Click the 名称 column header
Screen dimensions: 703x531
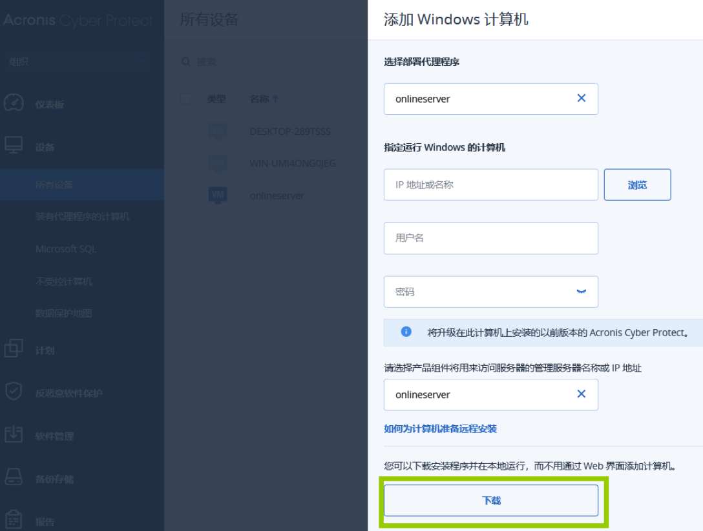(x=259, y=99)
